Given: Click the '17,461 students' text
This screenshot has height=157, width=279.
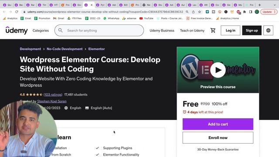Looking at the screenshot, I should point(76,95).
